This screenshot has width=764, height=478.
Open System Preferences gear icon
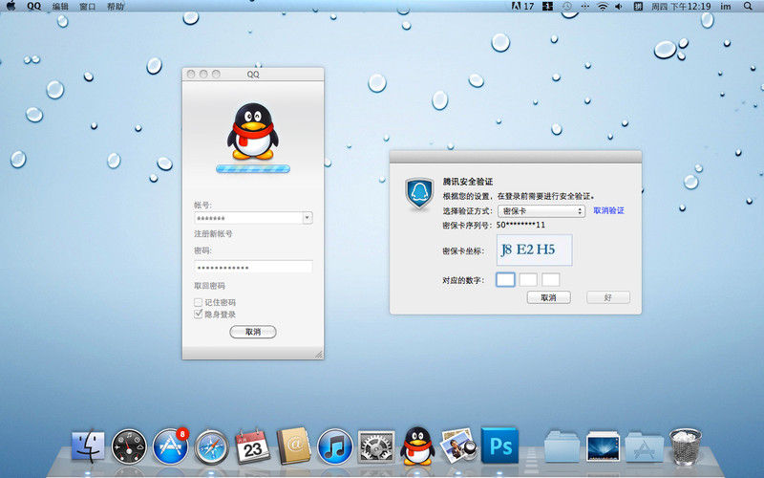click(x=376, y=446)
